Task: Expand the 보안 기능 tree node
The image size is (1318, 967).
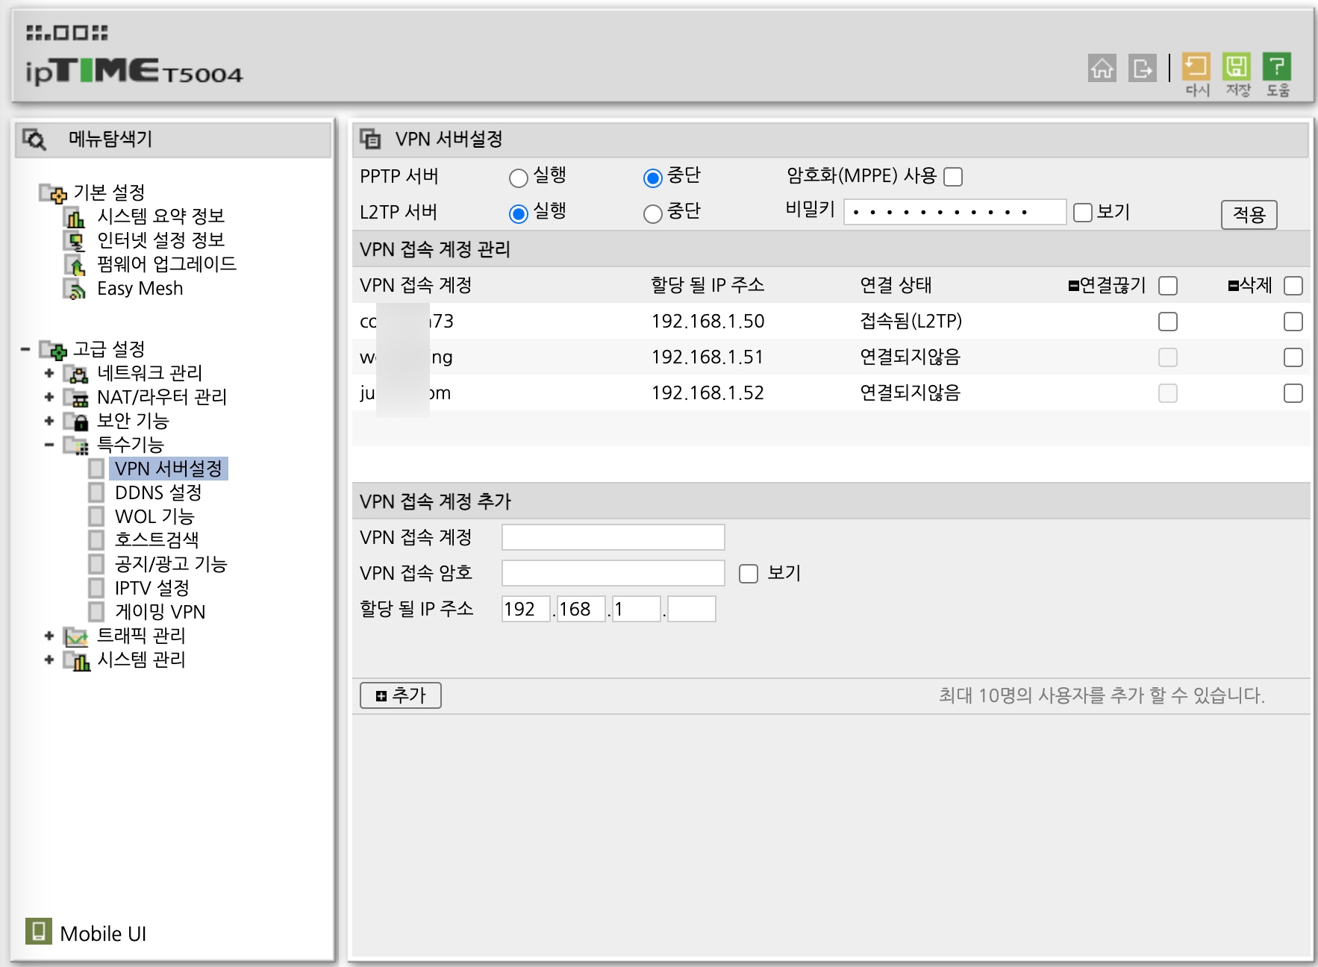Action: [x=49, y=421]
